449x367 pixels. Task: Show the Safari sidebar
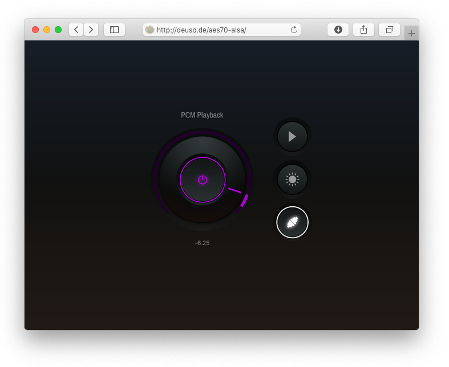[x=114, y=30]
